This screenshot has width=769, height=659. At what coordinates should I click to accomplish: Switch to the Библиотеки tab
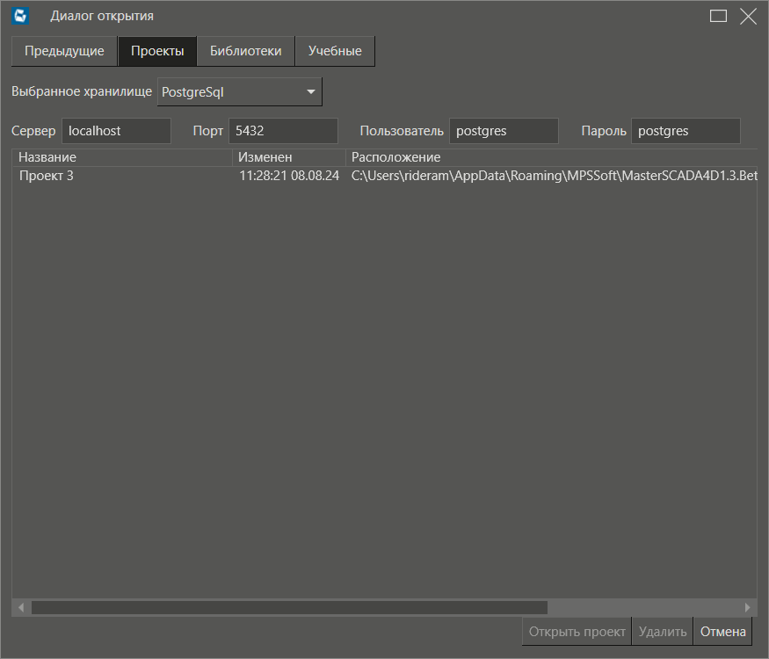245,51
